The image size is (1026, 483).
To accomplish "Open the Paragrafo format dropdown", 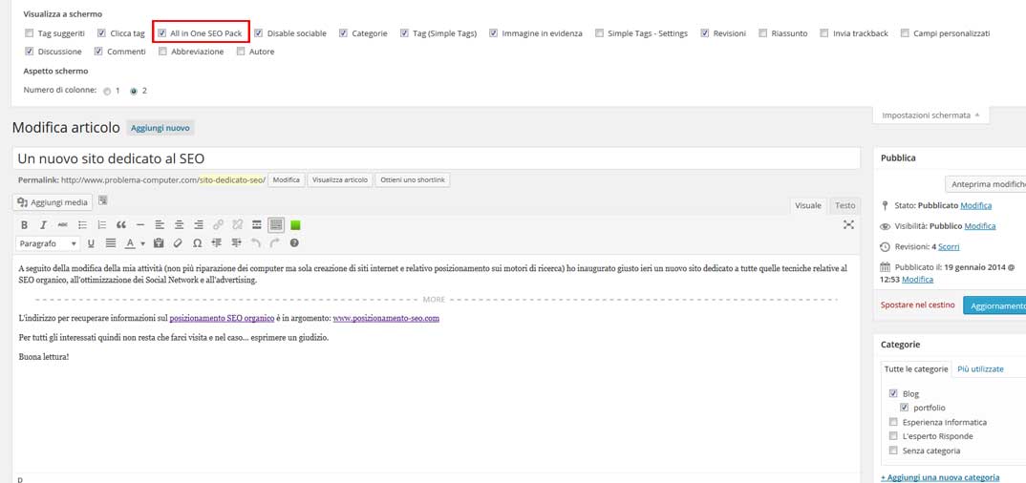I will (x=48, y=243).
